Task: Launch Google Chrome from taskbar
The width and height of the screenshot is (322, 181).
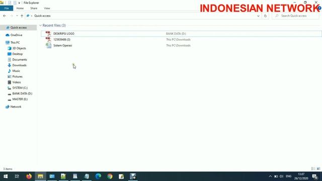Action: [110, 176]
